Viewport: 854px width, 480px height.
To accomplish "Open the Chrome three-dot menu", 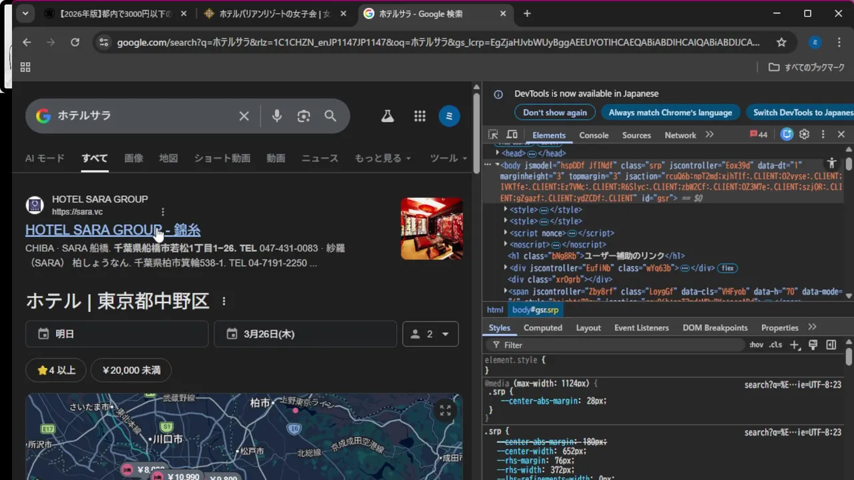I will click(x=839, y=42).
